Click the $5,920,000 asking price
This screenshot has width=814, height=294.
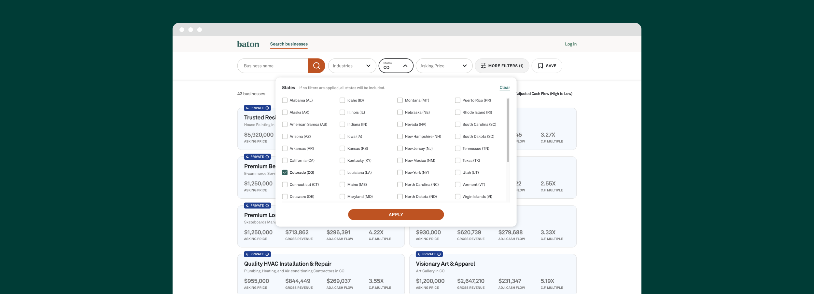coord(259,135)
